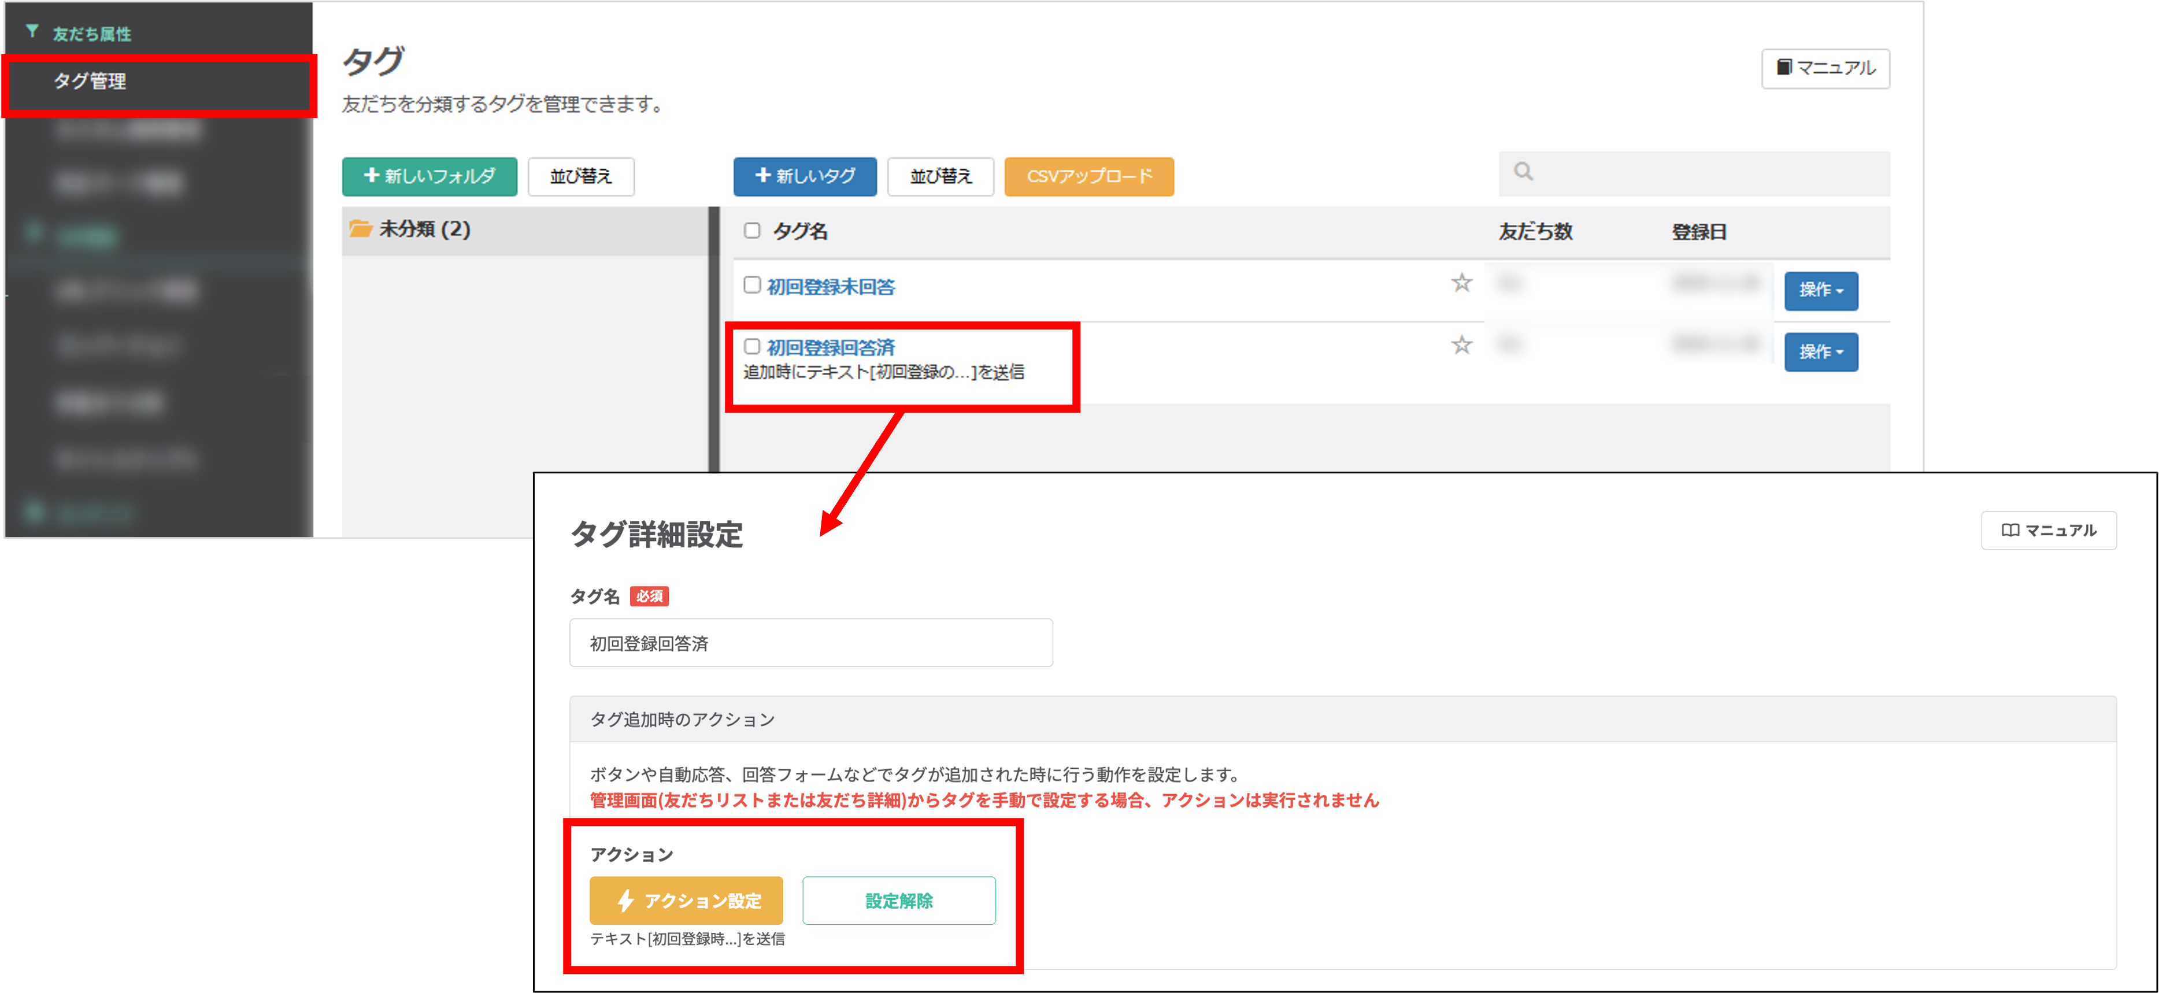This screenshot has height=993, width=2159.
Task: Click the search magnifier icon
Action: pyautogui.click(x=1523, y=172)
